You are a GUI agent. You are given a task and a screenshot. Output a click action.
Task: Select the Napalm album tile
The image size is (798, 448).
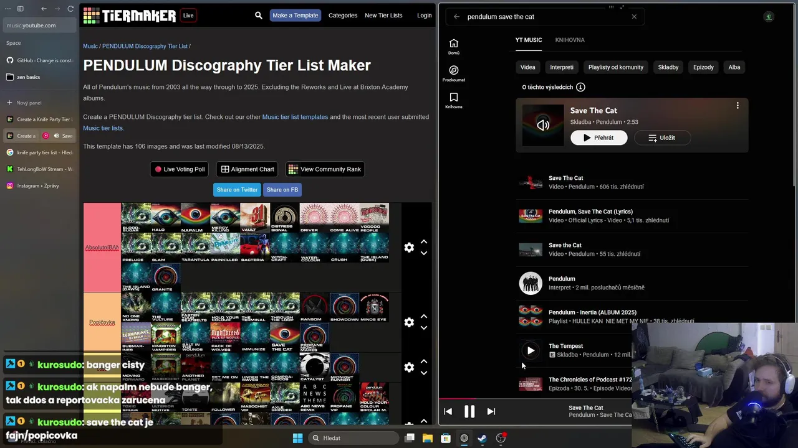coord(195,218)
